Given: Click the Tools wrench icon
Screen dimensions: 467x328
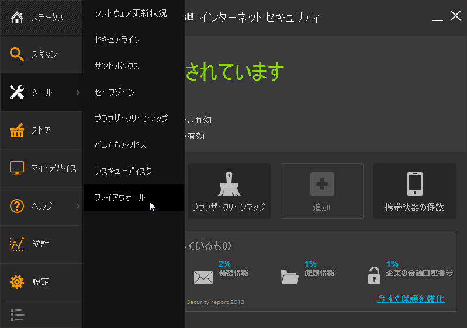Looking at the screenshot, I should pos(17,92).
